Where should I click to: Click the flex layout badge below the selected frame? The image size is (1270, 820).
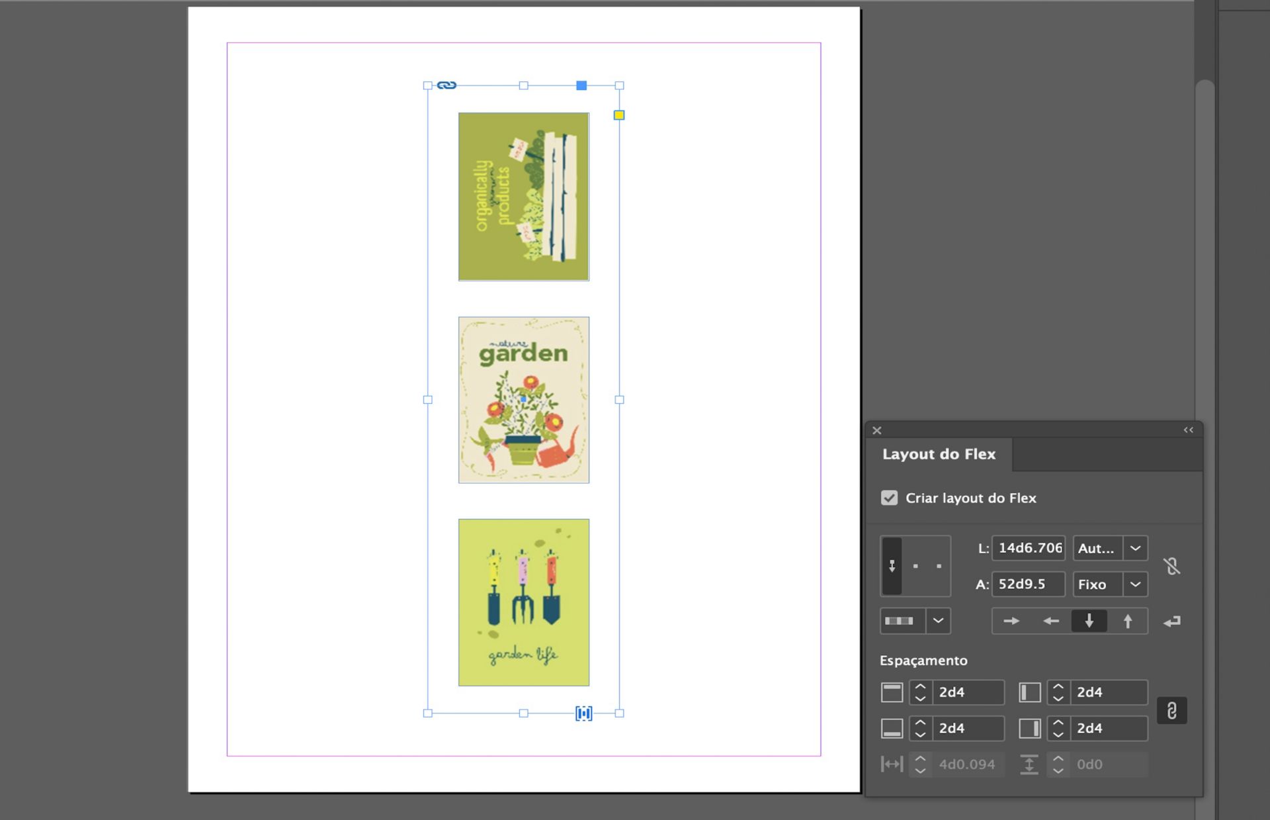coord(583,713)
